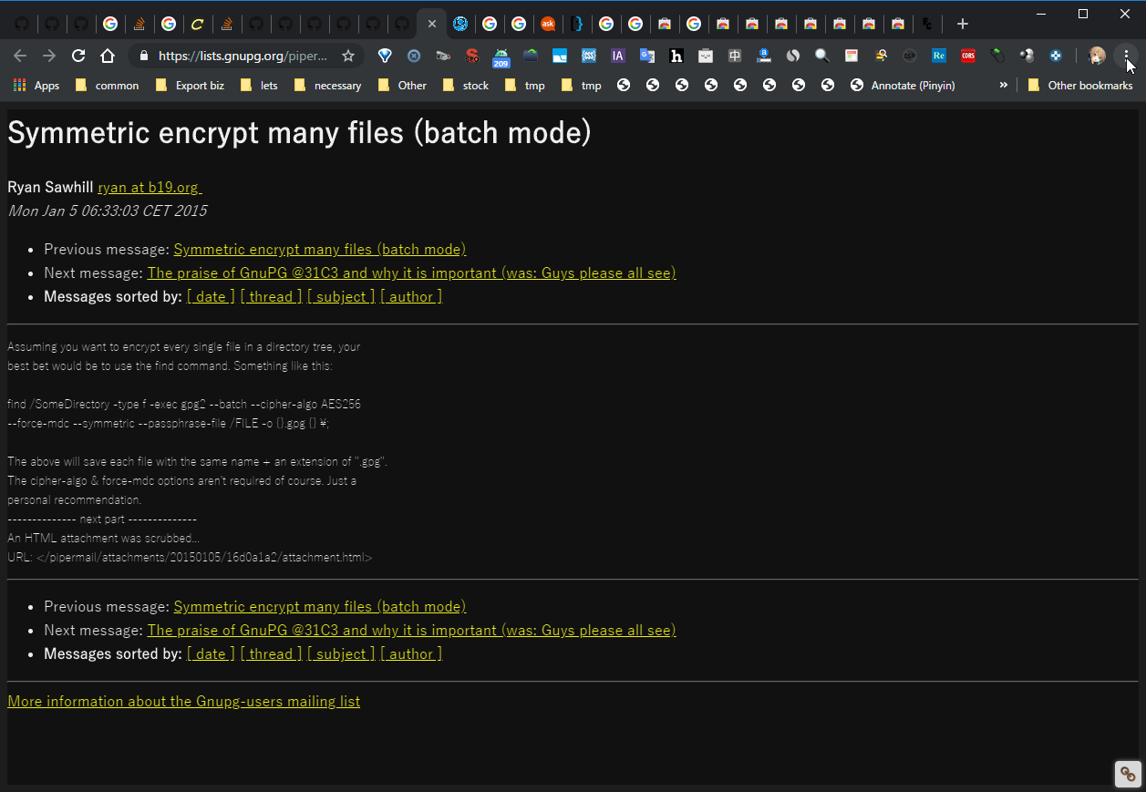Close the current active tab

431,24
